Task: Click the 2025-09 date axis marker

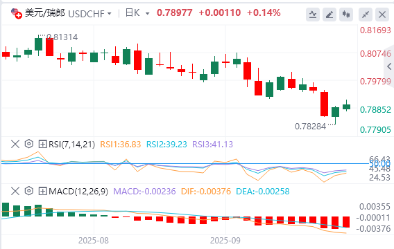Action: [225, 241]
